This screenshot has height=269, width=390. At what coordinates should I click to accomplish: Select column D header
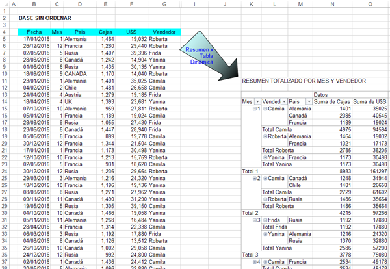tap(80, 4)
